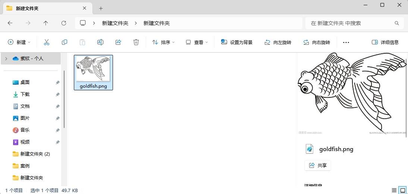Refresh the current folder view
This screenshot has width=408, height=194.
click(x=64, y=23)
